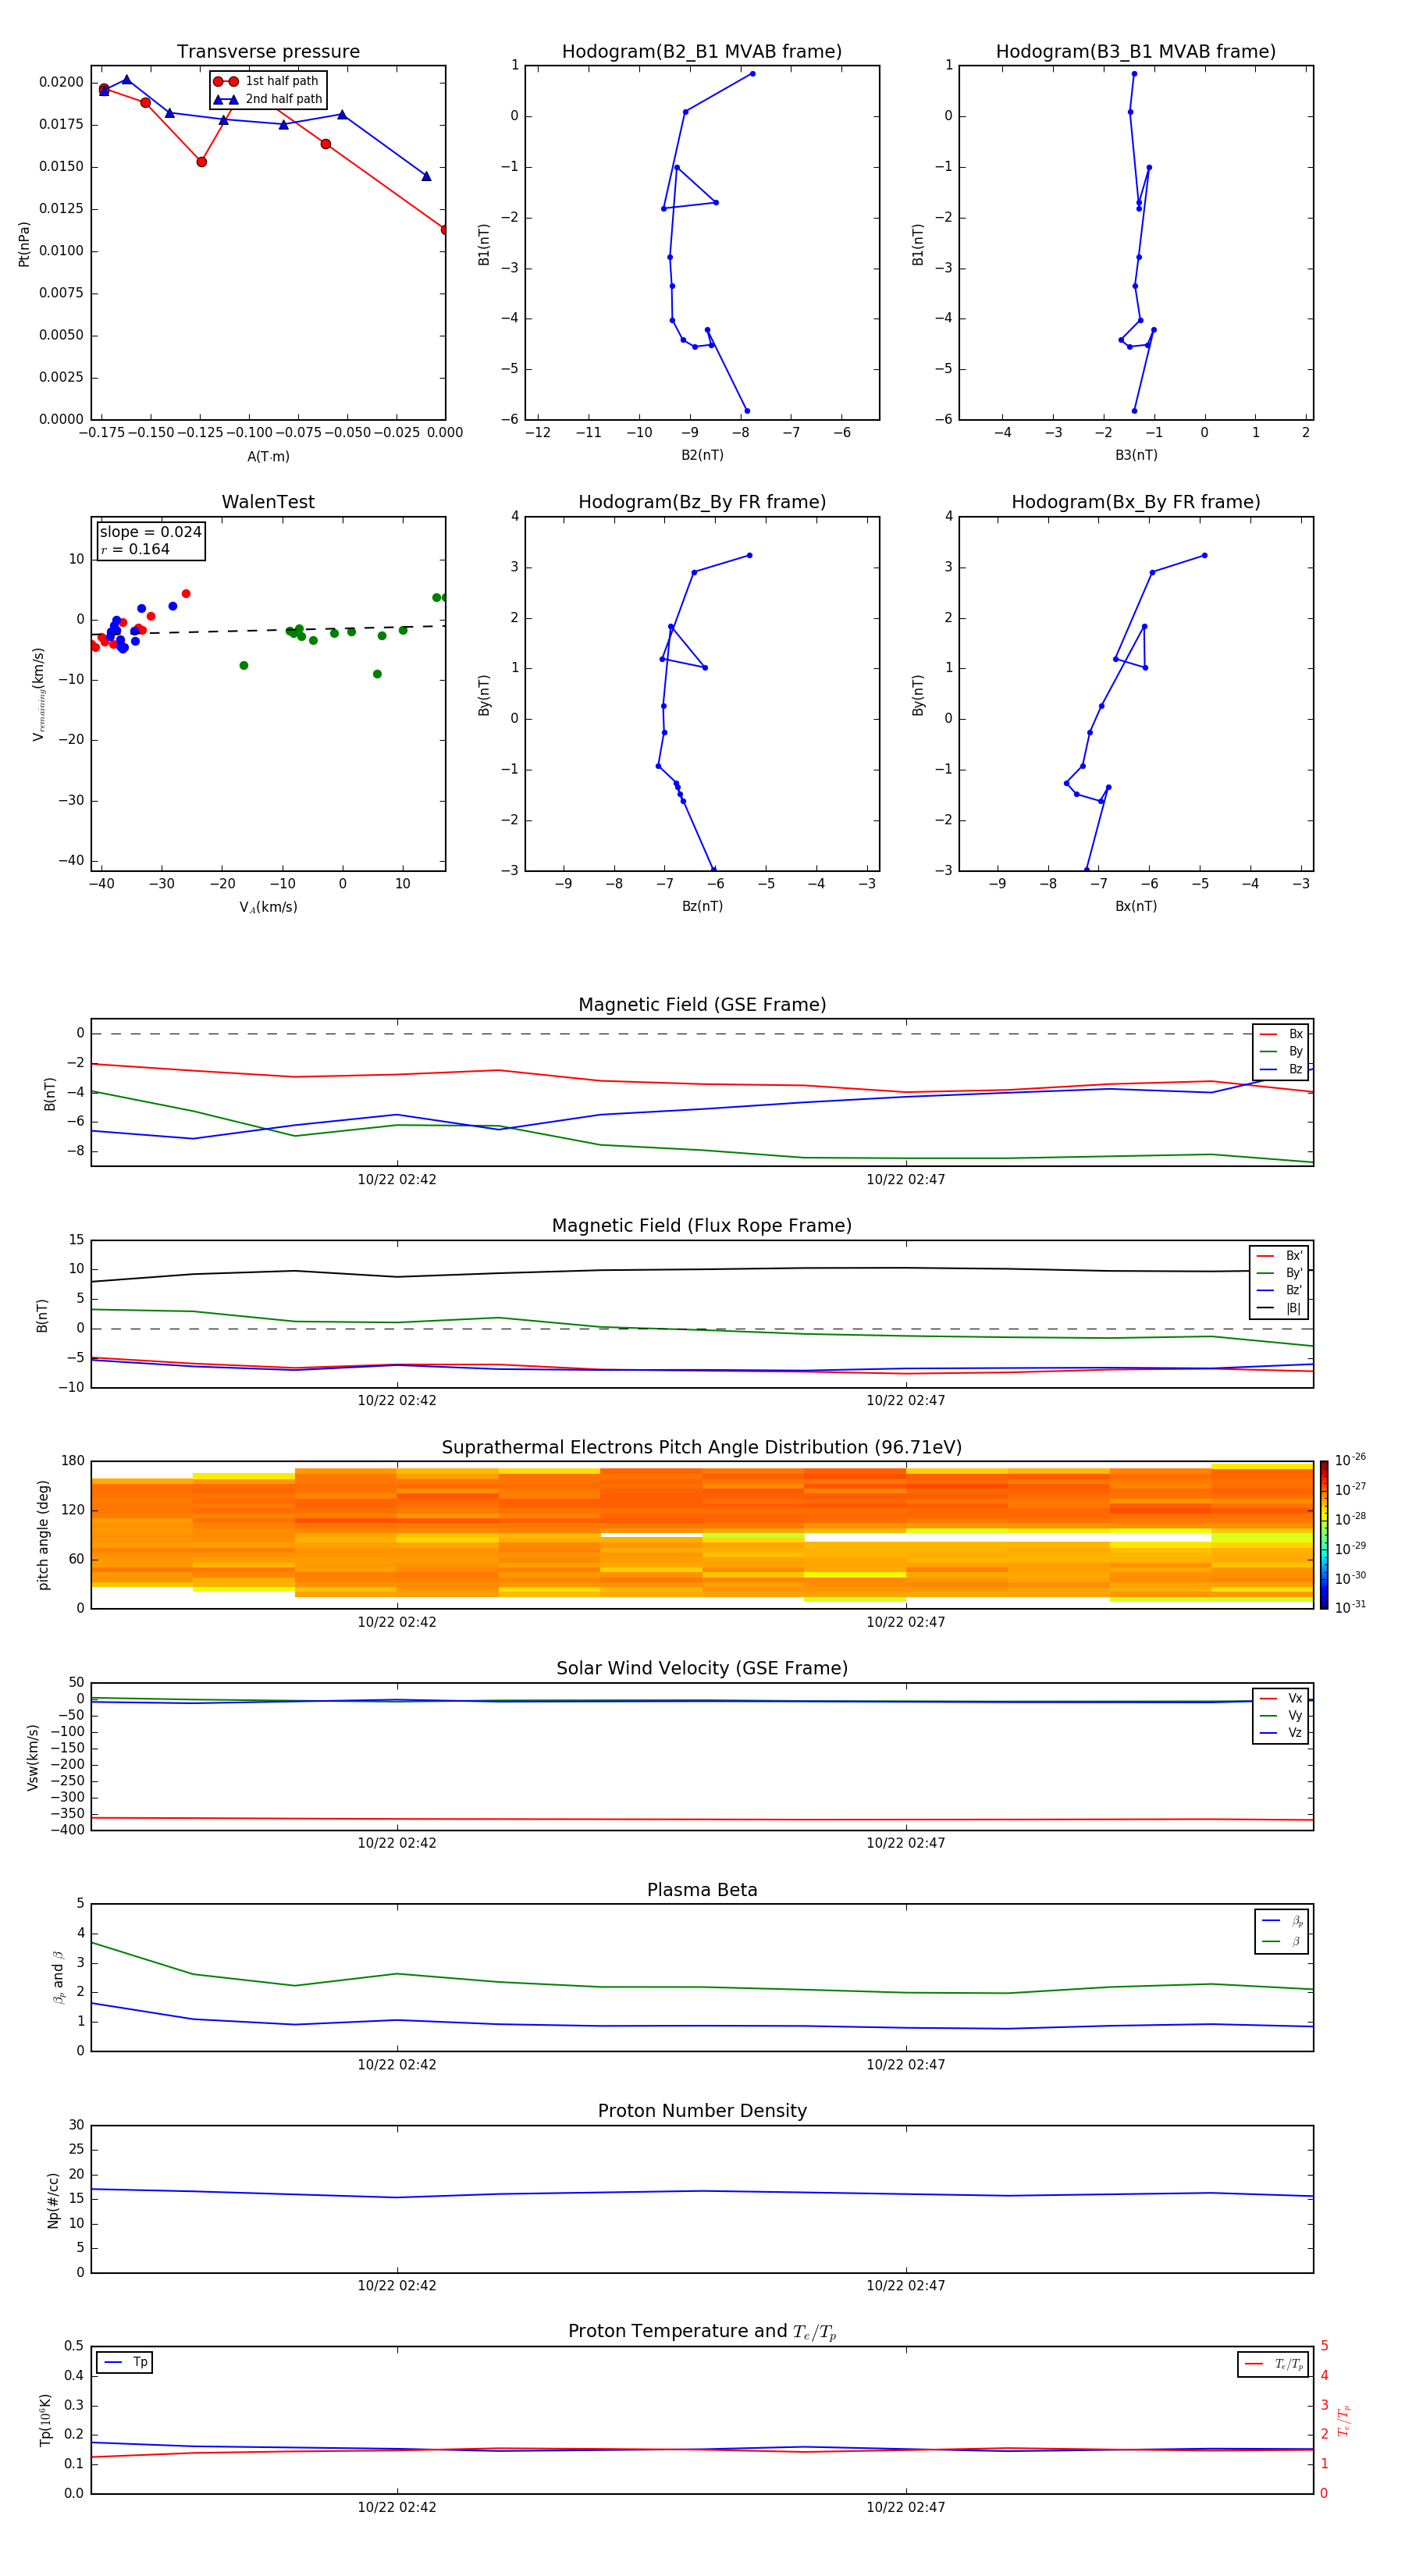Click the 'V_remaining(km/s)' y-axis label
1405x2576 pixels.
click(39, 694)
